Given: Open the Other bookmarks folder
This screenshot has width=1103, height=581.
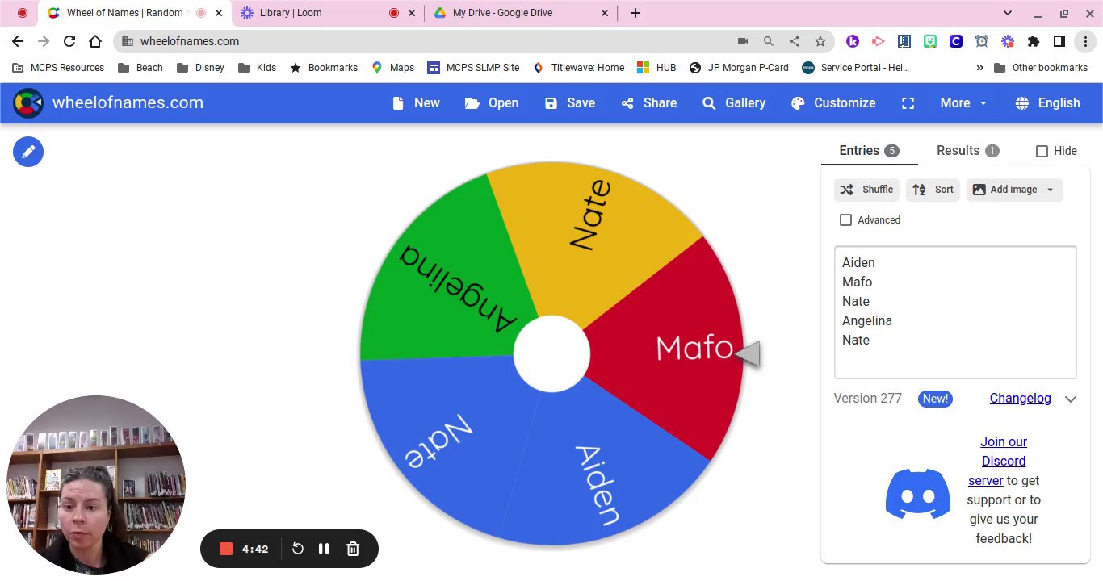Looking at the screenshot, I should click(1041, 68).
